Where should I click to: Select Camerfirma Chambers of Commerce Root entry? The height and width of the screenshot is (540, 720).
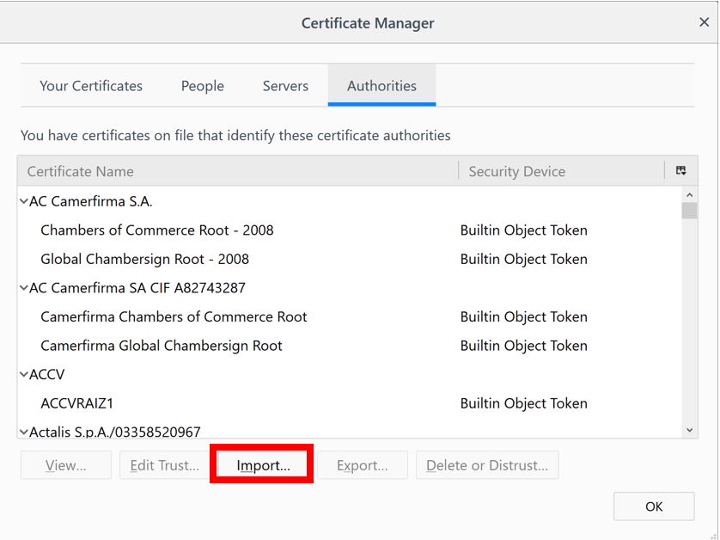click(174, 316)
